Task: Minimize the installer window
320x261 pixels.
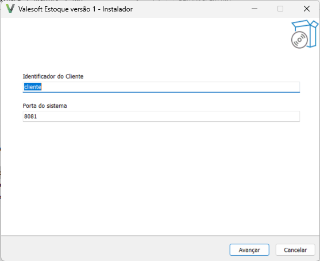Action: (255, 9)
